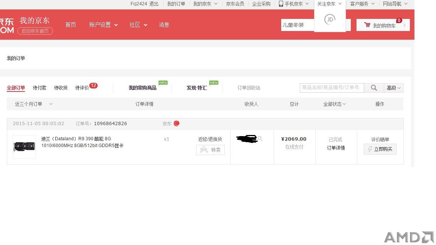436x245 pixels.
Task: Click the JD.COM logo in header
Action: pyautogui.click(x=7, y=26)
